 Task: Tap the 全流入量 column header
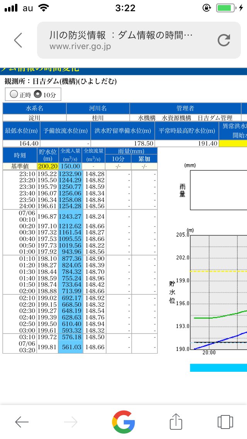[x=71, y=155]
